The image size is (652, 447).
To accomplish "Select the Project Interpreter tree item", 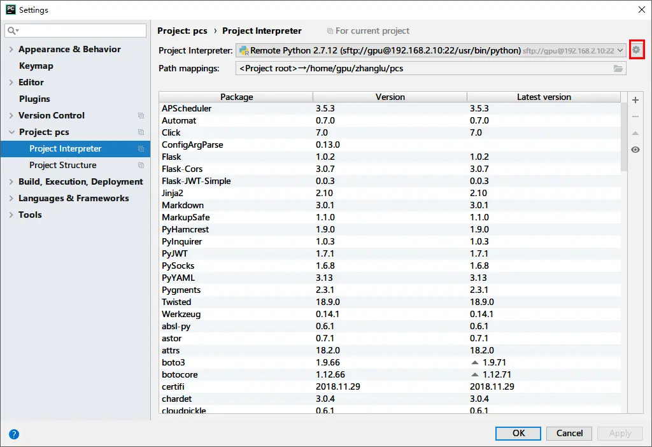I will 75,149.
